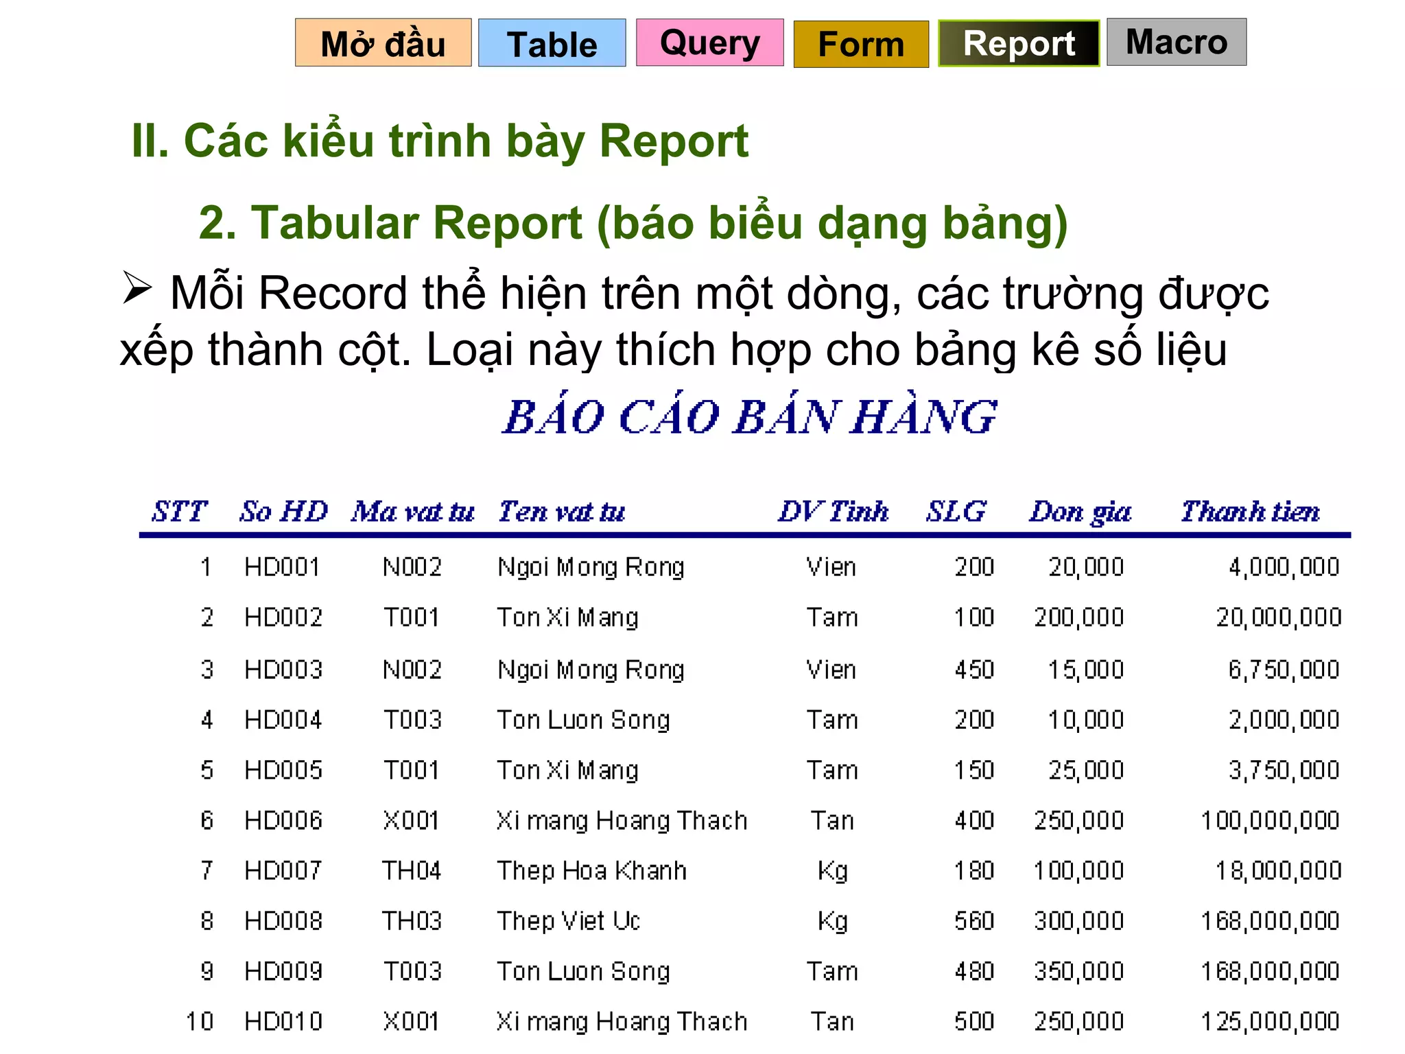Click 'Thep Viet Uc' item name
The height and width of the screenshot is (1054, 1405).
coord(568,922)
